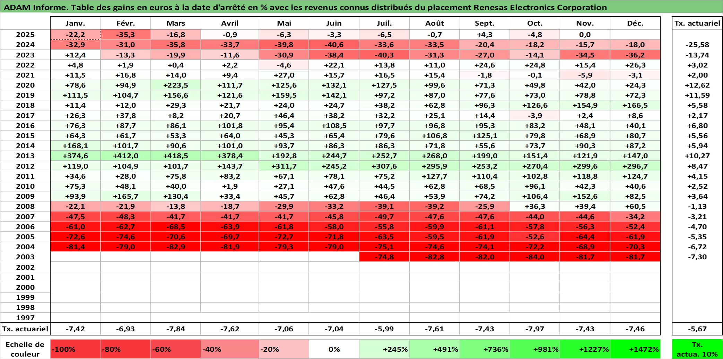This screenshot has height=359, width=723.
Task: Click the -20% pink scale swatch
Action: point(284,349)
